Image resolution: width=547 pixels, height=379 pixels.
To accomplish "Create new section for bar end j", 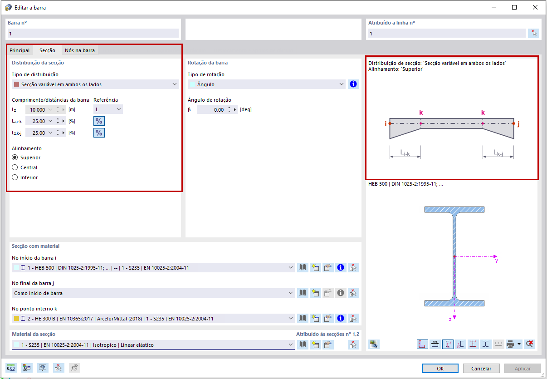I will point(315,293).
